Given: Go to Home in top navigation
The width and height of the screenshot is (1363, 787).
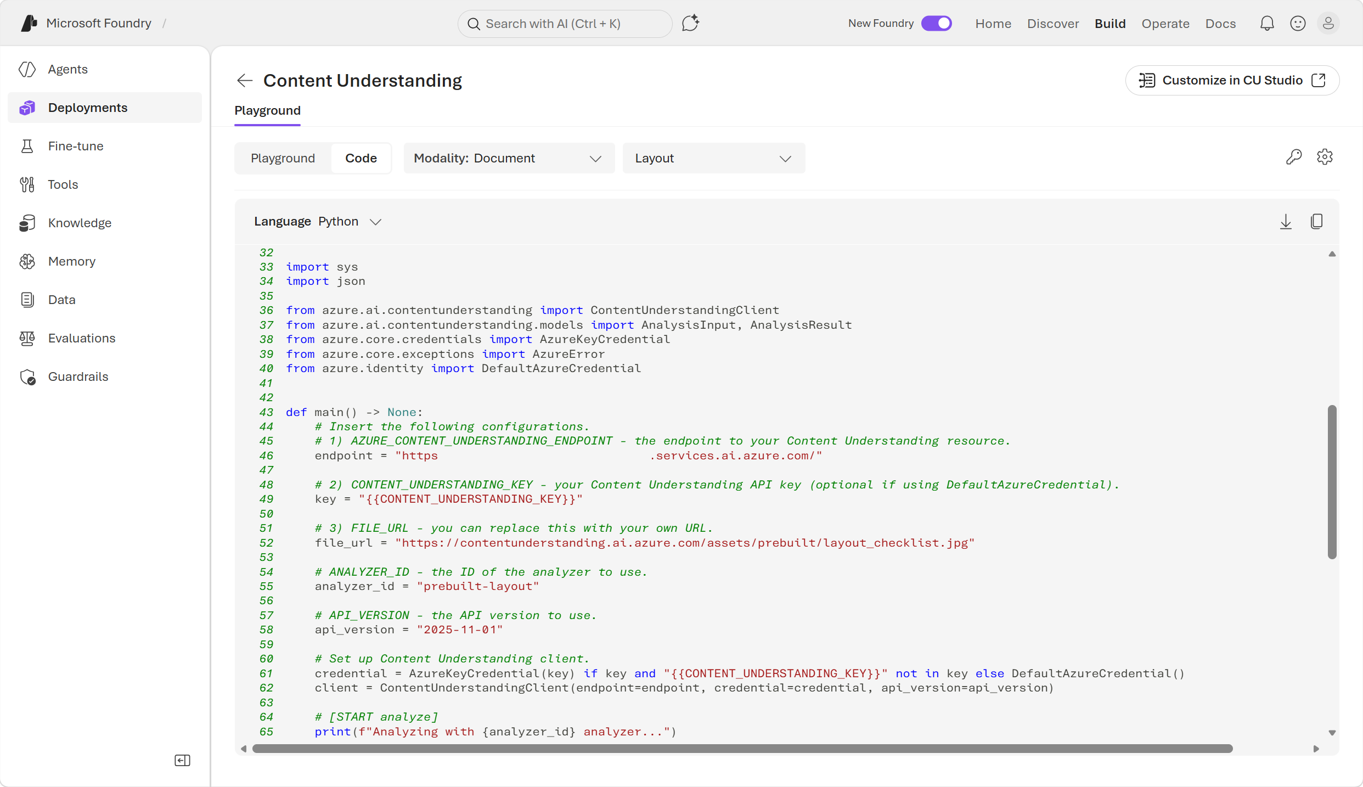Looking at the screenshot, I should click(993, 24).
